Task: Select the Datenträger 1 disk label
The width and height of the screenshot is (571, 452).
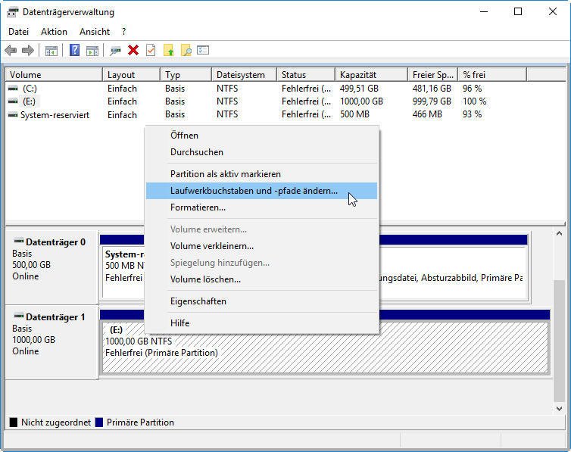Action: 51,342
